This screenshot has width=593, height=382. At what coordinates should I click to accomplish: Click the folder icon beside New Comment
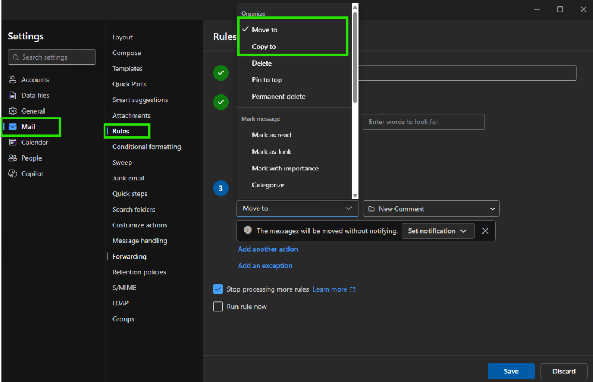tap(371, 209)
